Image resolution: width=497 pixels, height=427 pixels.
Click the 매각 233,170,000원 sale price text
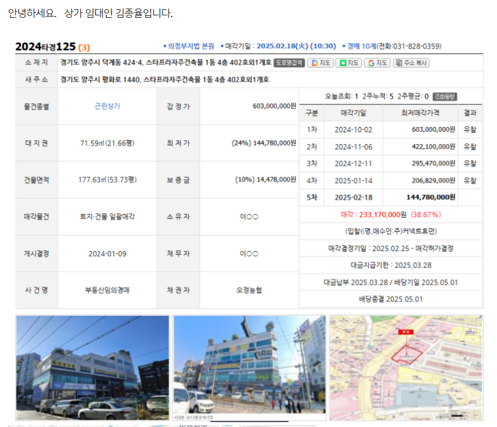374,215
